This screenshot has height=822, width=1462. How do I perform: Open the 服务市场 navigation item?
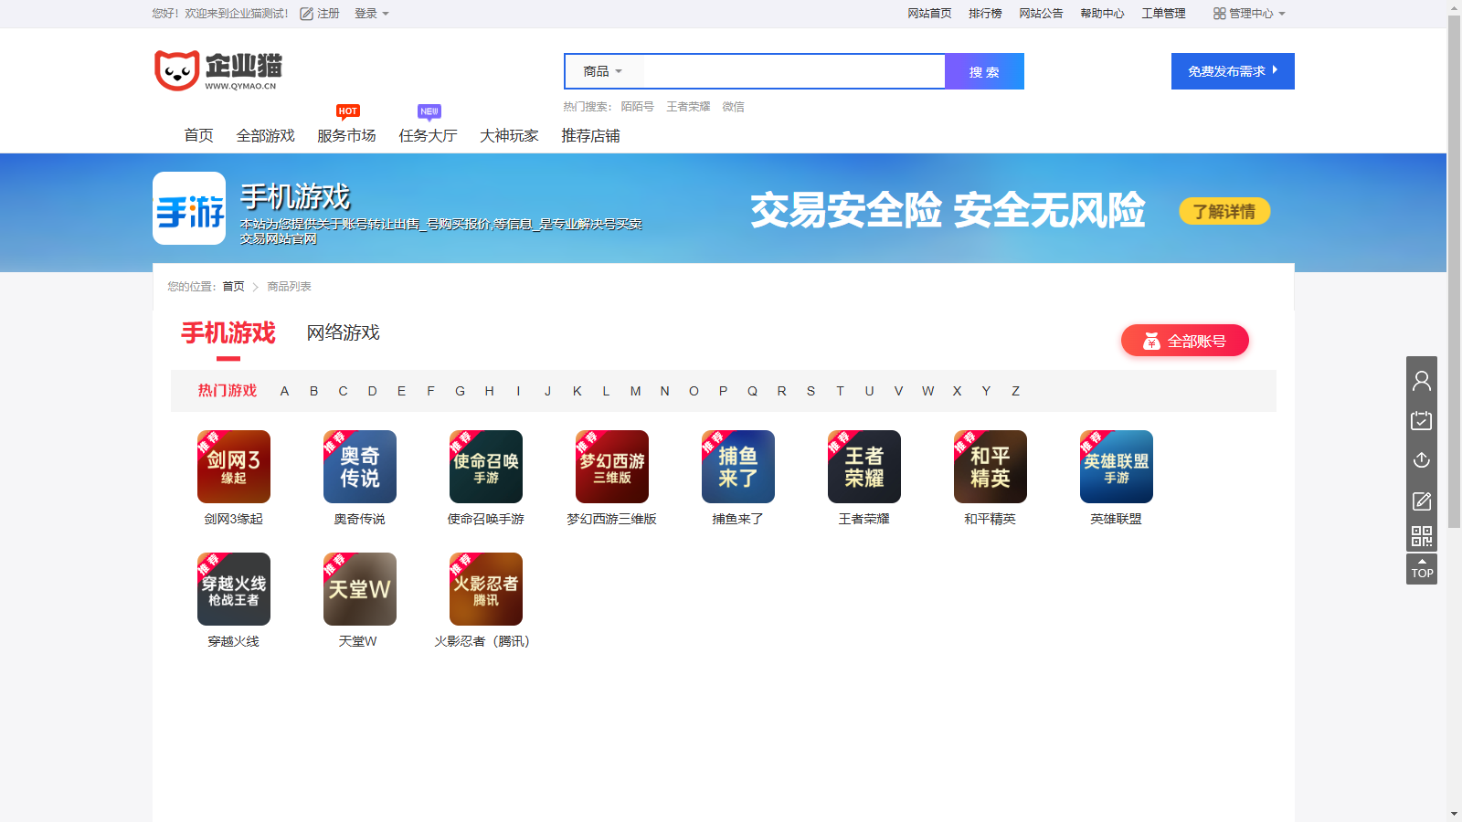point(346,135)
